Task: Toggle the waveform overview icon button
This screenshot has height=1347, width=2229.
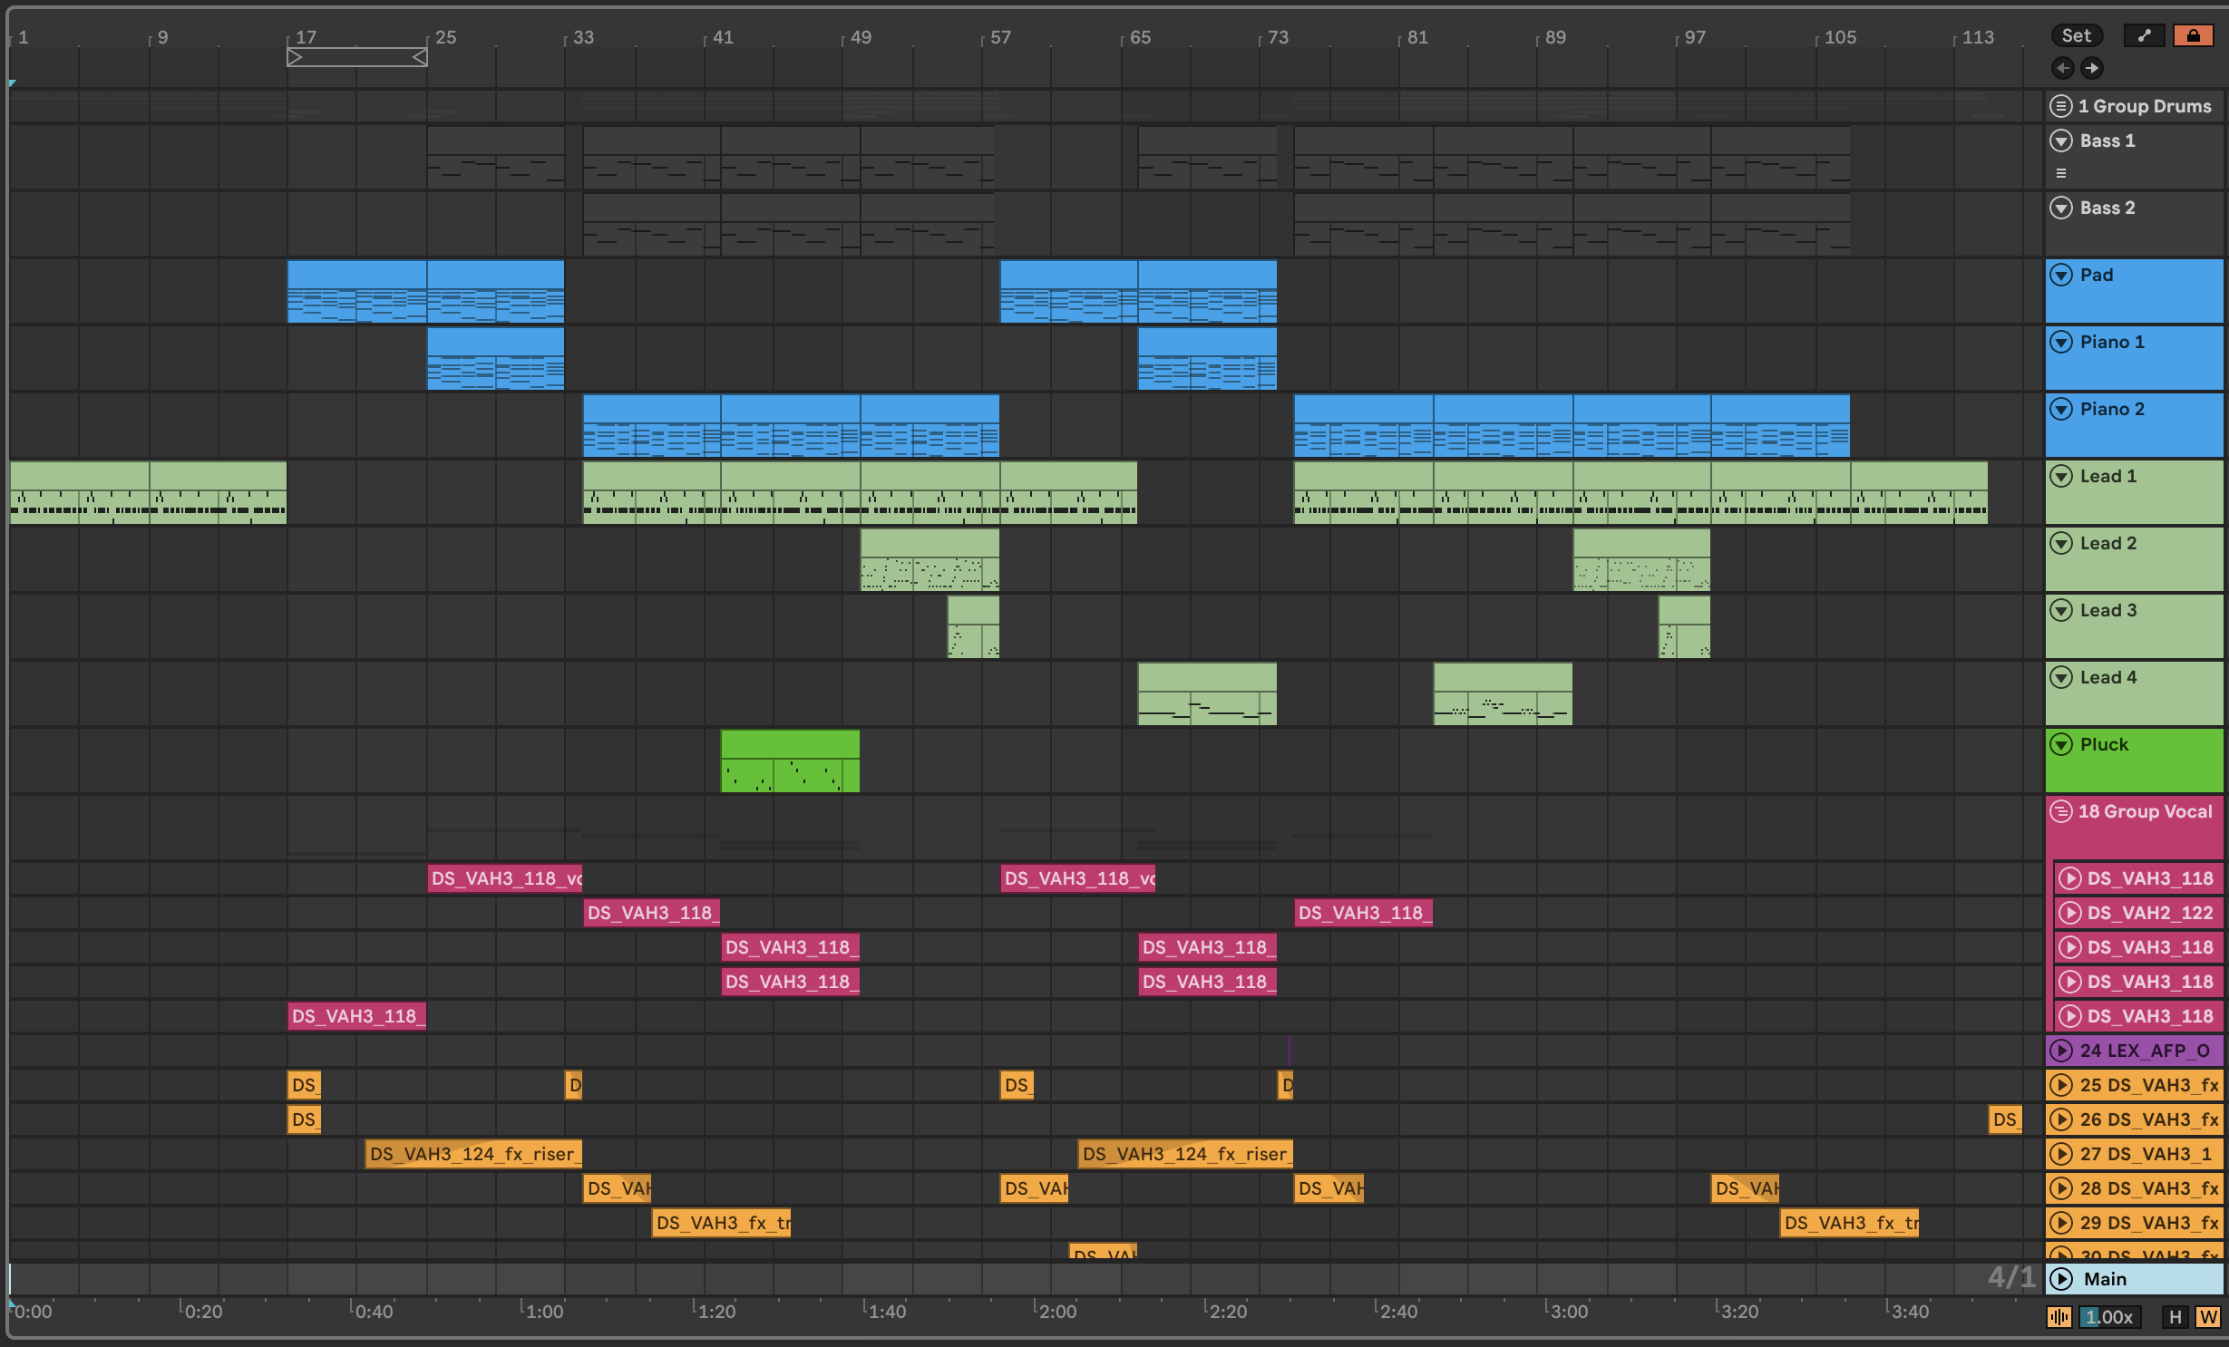Action: [x=2059, y=1317]
